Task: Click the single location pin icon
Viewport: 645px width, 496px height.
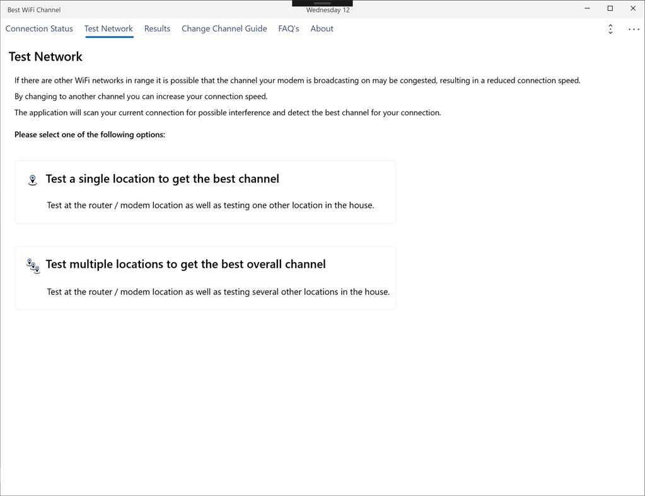Action: click(x=33, y=180)
